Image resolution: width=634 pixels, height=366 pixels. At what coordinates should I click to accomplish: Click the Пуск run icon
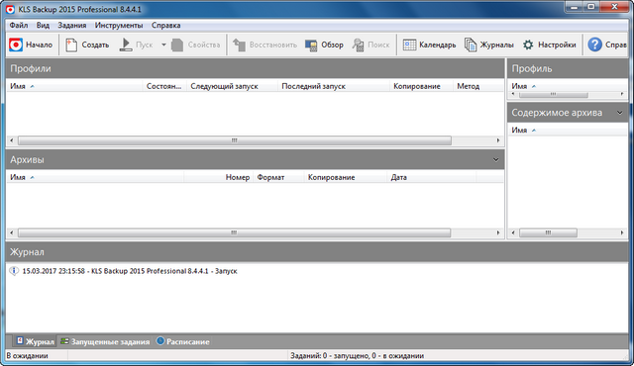(x=126, y=45)
